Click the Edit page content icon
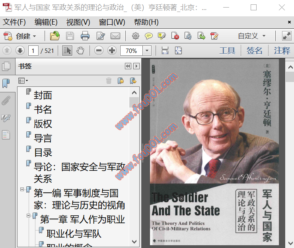This screenshot has width=294, height=248. point(214,36)
